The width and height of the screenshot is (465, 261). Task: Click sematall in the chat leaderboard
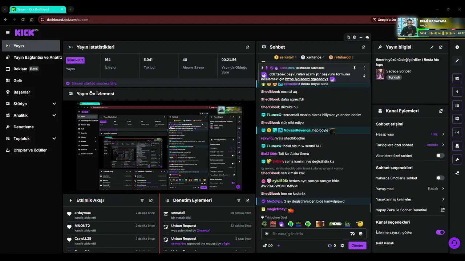[287, 57]
